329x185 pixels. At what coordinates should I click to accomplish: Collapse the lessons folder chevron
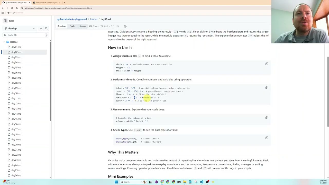point(4,42)
